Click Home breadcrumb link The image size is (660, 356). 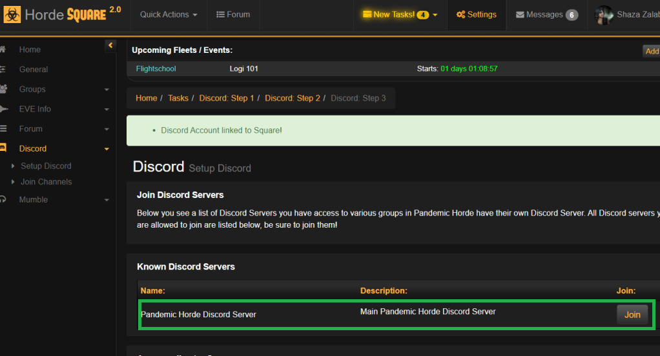pyautogui.click(x=146, y=98)
